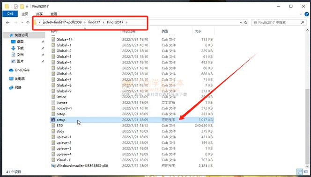Screen dimensions: 311x177
Task: Switch to the 主页 ribbon tab
Action: click(x=25, y=14)
